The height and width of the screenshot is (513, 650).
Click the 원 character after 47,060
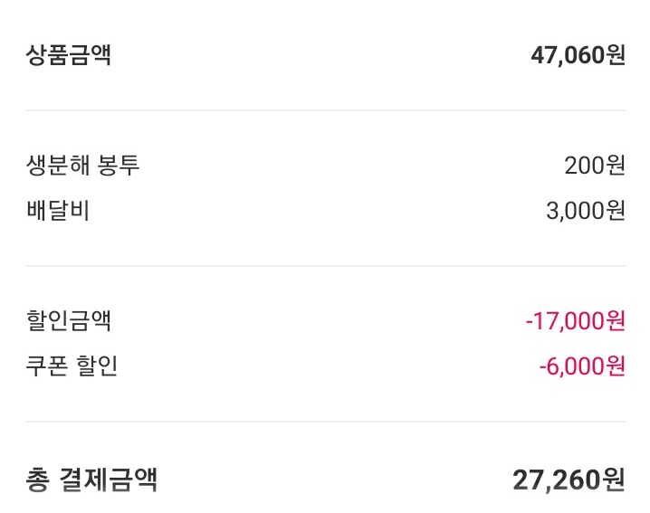(x=616, y=56)
